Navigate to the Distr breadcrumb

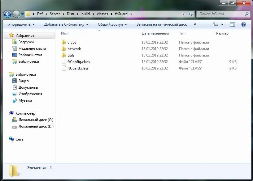pyautogui.click(x=71, y=14)
